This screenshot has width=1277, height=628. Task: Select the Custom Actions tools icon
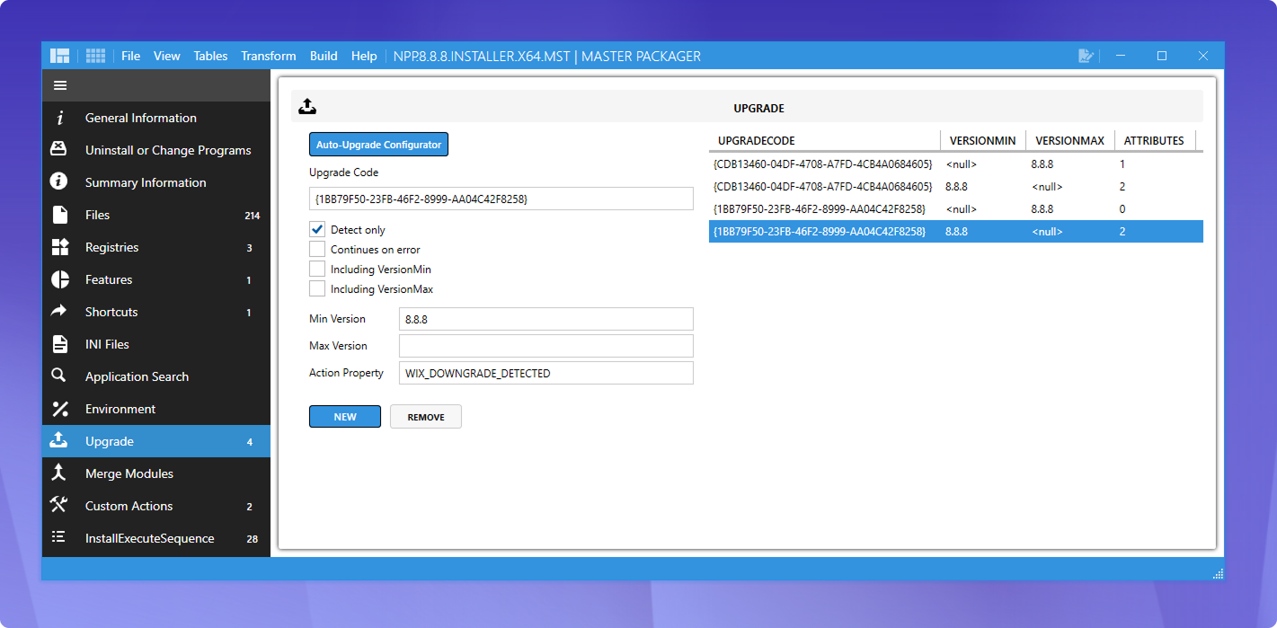point(60,505)
